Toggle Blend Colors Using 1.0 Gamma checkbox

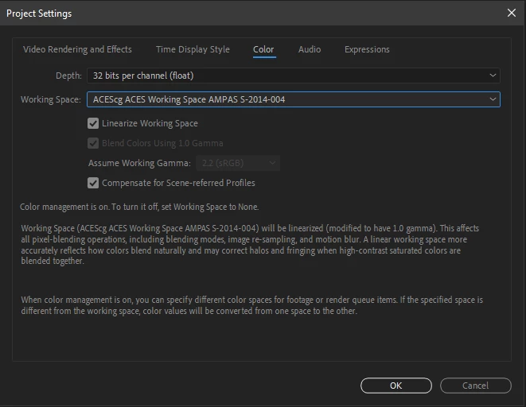coord(93,143)
